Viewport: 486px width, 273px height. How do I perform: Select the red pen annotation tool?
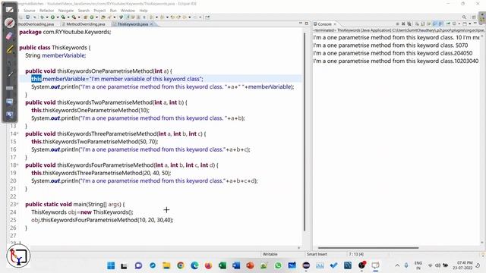(10, 23)
